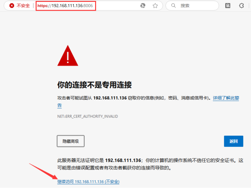Continue to 192.168.111.136 (不安全) link
Viewport: 251px width, 188px height.
pyautogui.click(x=88, y=182)
